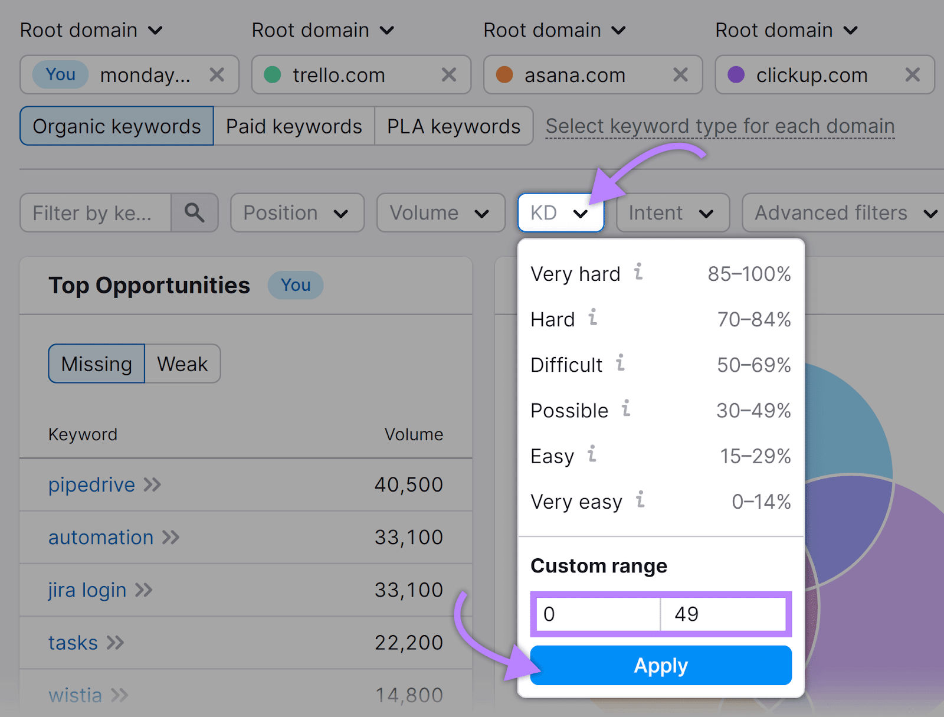
Task: Open the Intent filter dropdown
Action: coord(672,213)
